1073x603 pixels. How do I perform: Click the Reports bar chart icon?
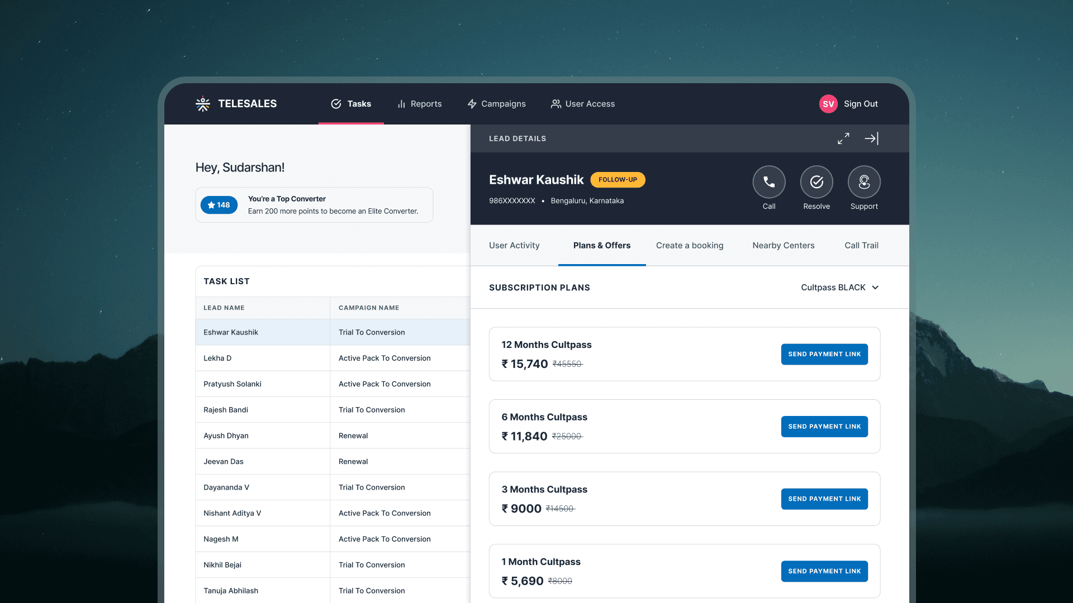point(401,104)
